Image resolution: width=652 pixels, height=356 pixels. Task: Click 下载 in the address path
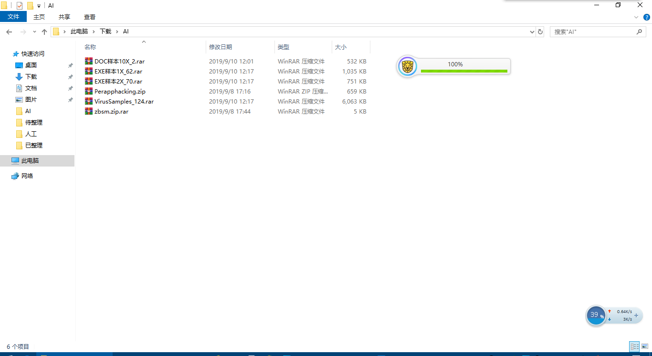(105, 31)
